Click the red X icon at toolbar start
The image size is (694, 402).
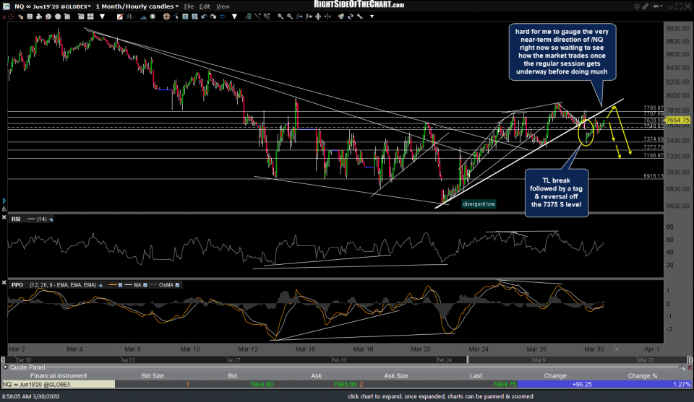pos(4,17)
